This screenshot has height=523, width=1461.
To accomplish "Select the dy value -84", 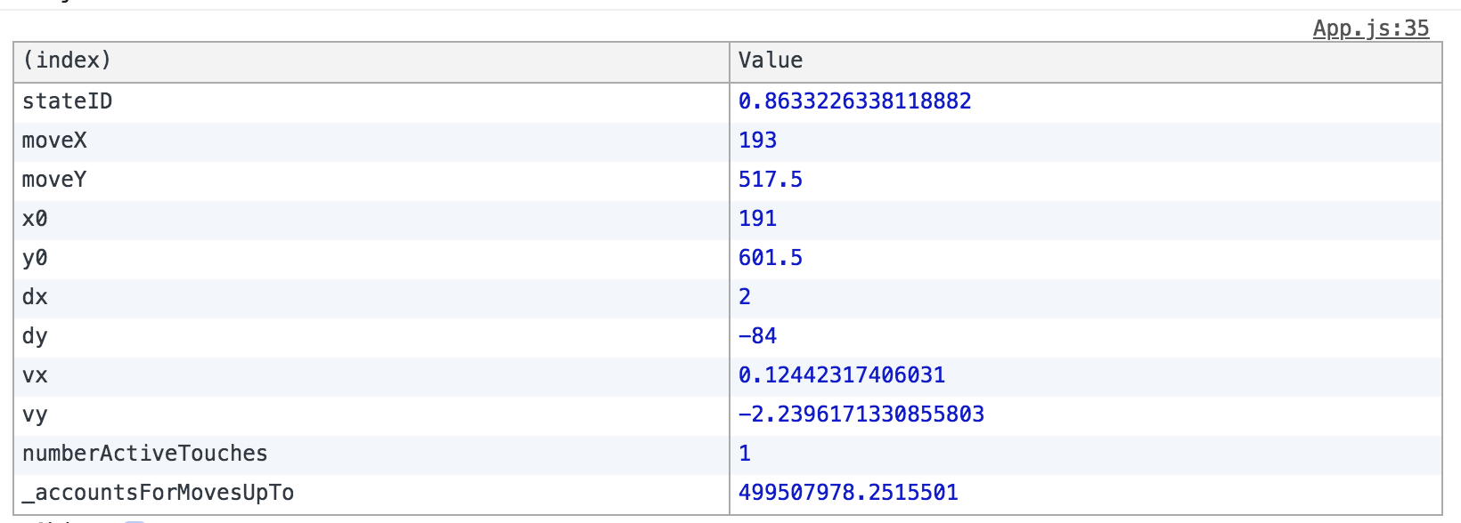I will tap(757, 336).
